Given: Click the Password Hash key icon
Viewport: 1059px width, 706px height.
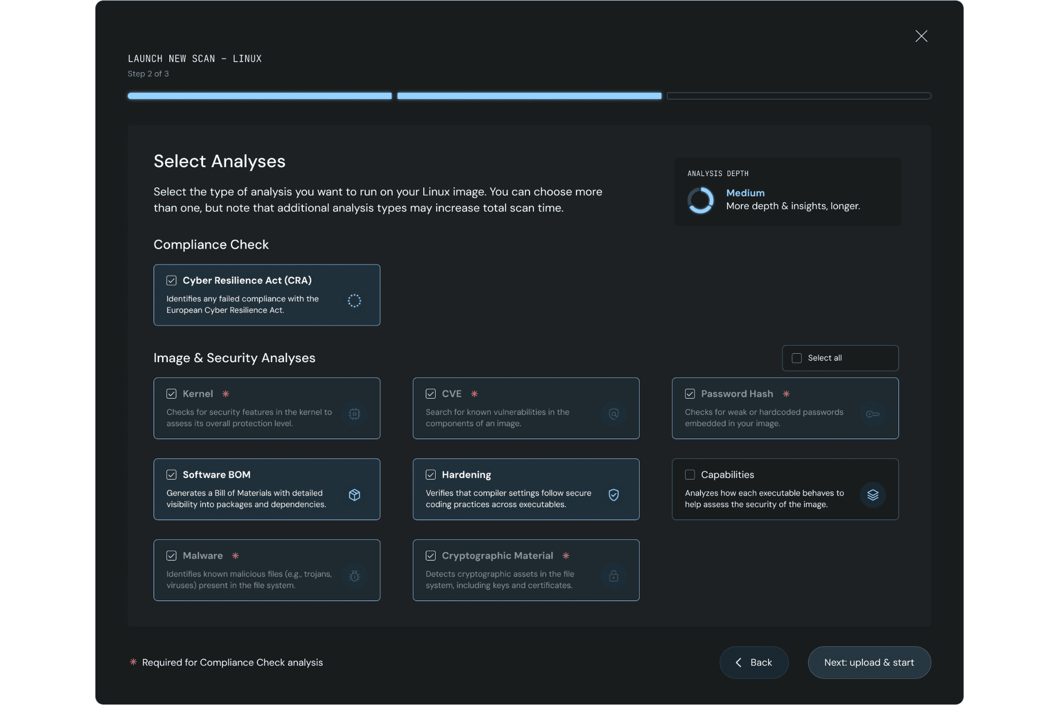Looking at the screenshot, I should [873, 414].
